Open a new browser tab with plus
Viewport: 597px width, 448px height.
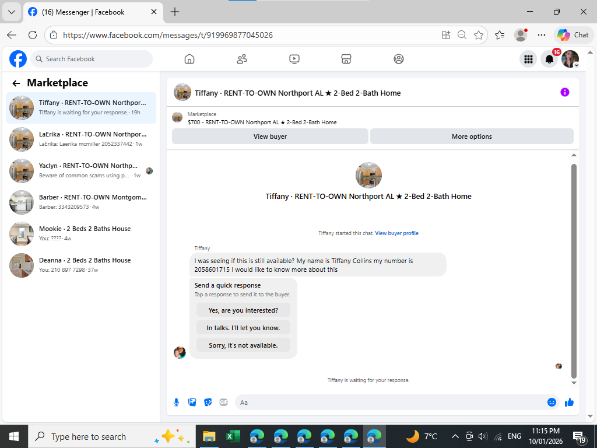click(x=175, y=12)
